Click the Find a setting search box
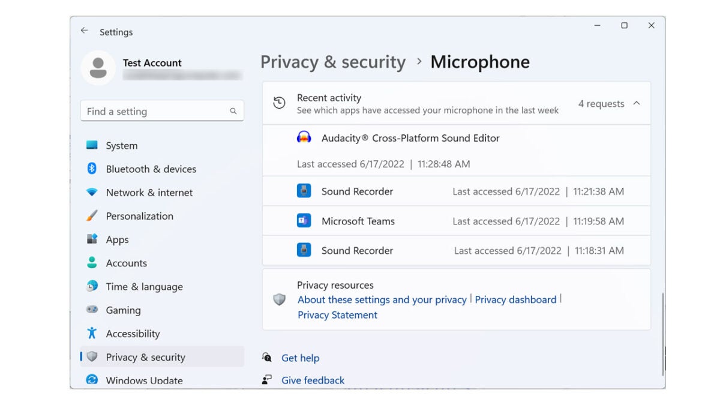The width and height of the screenshot is (720, 405). pos(162,111)
